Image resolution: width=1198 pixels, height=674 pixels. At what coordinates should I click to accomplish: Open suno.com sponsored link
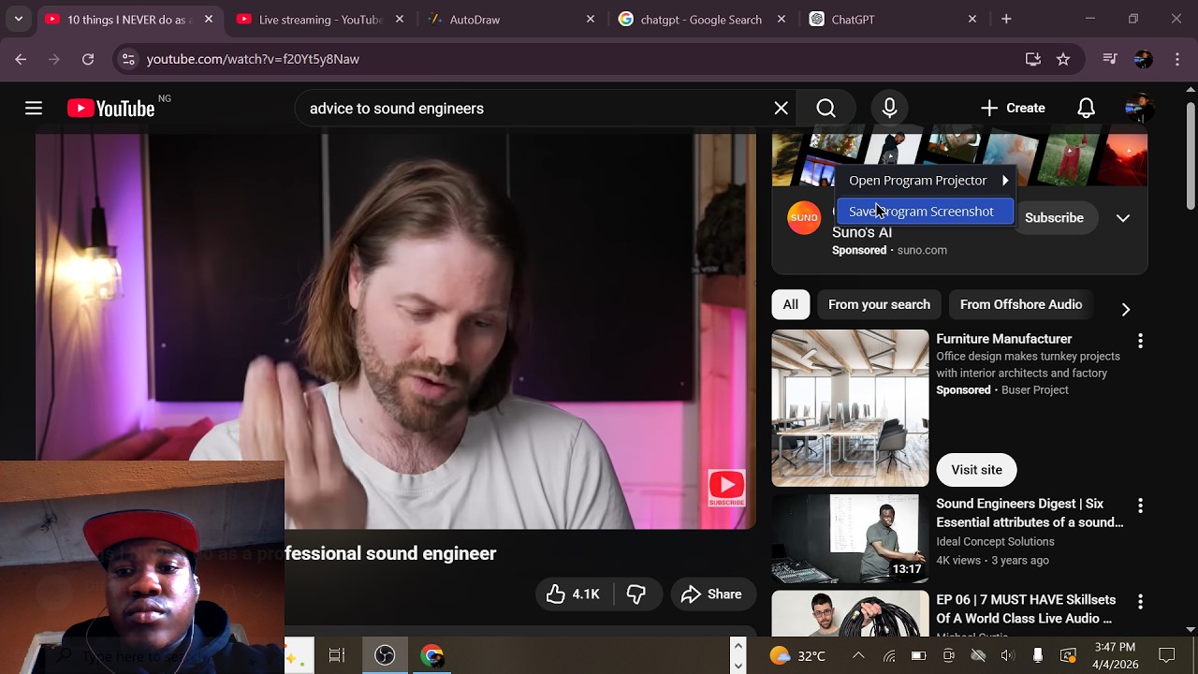point(922,250)
